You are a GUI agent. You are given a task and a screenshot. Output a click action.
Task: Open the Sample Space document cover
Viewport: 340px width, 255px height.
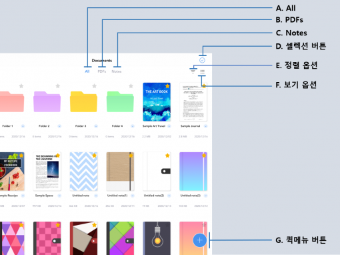point(47,172)
